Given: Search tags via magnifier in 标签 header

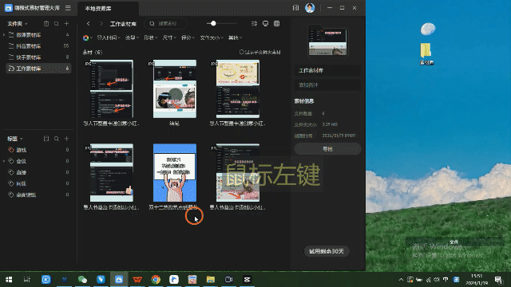Looking at the screenshot, I should click(x=57, y=139).
